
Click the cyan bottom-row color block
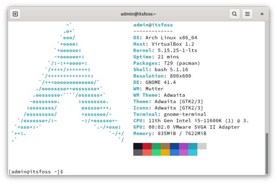coord(193,152)
